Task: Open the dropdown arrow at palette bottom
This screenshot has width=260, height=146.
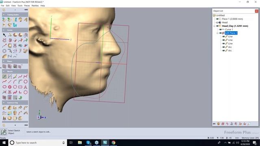Action: [15, 125]
